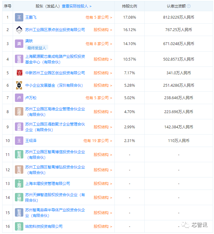Open 苏州工业园区高维企业管理合伙企业 link
Image resolution: width=214 pixels, height=234 pixels.
[55, 112]
